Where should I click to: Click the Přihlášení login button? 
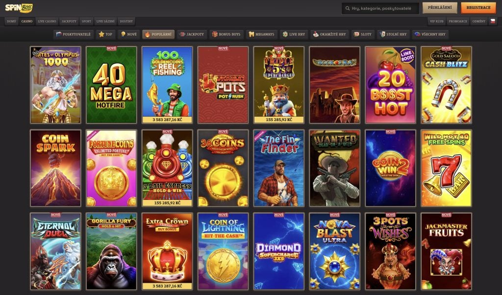440,8
